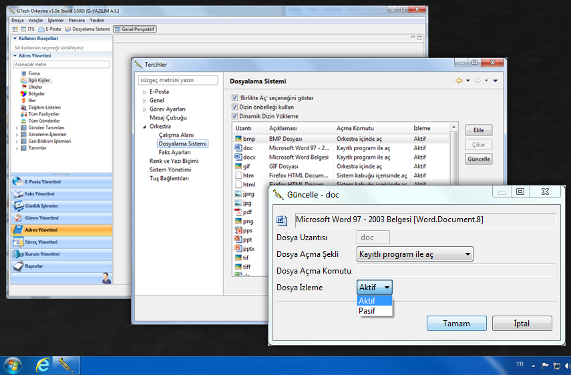The width and height of the screenshot is (571, 375).
Task: Uncheck 'Birlikte Aç' seçeneğini göster checkbox
Action: coord(234,98)
